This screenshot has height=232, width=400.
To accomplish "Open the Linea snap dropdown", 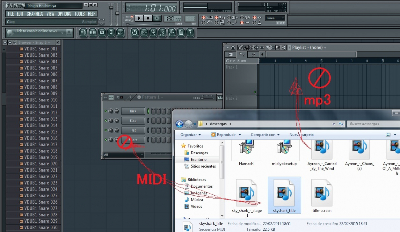I will (x=275, y=18).
